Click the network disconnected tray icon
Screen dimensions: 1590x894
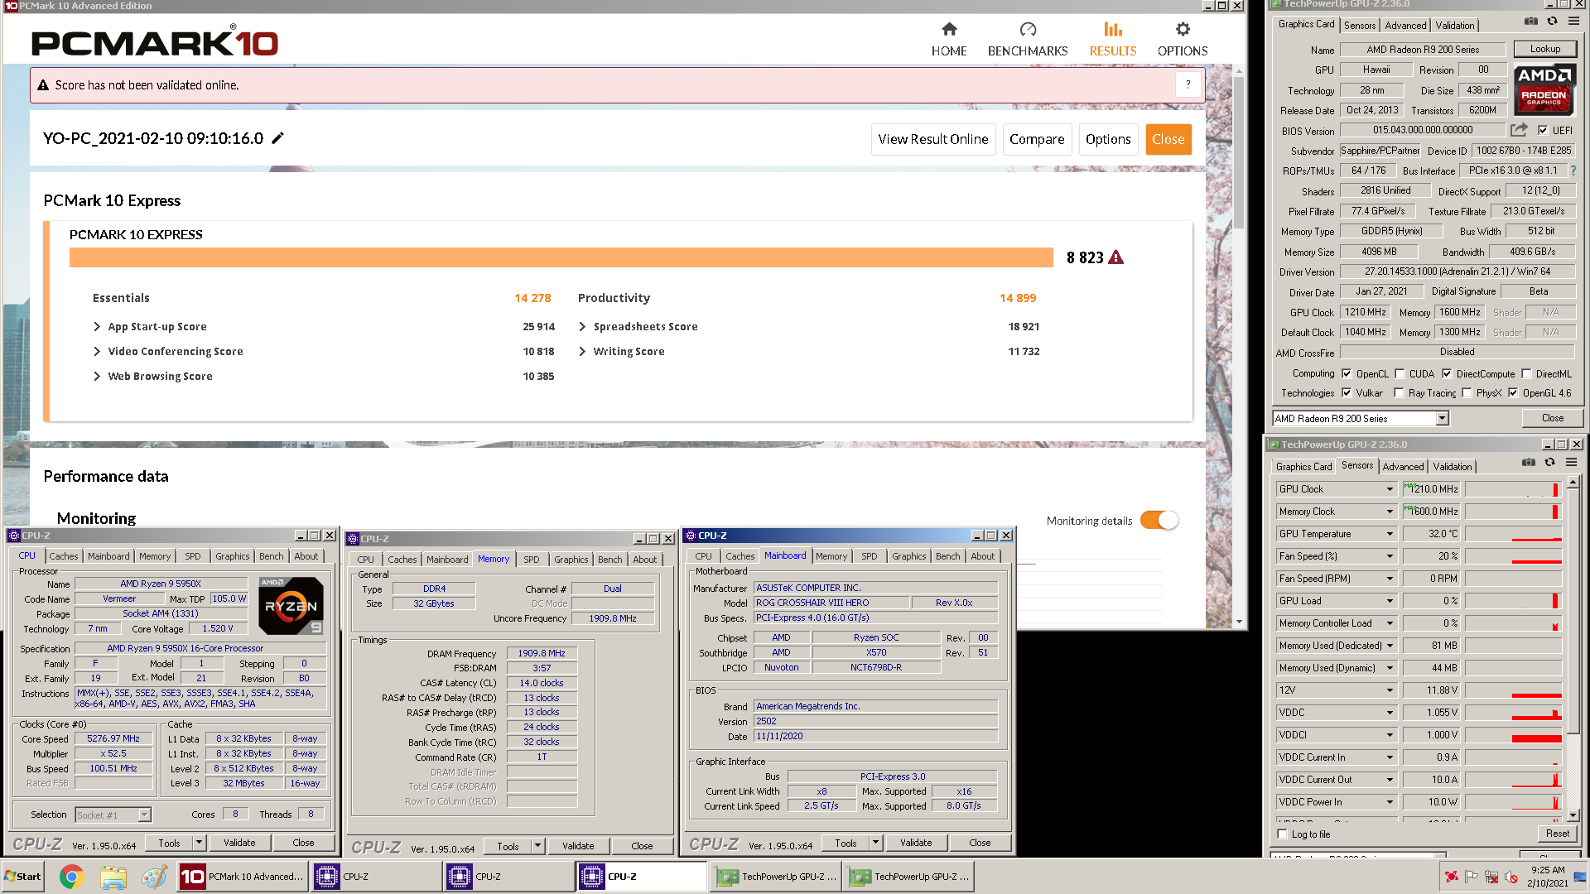(x=1491, y=877)
